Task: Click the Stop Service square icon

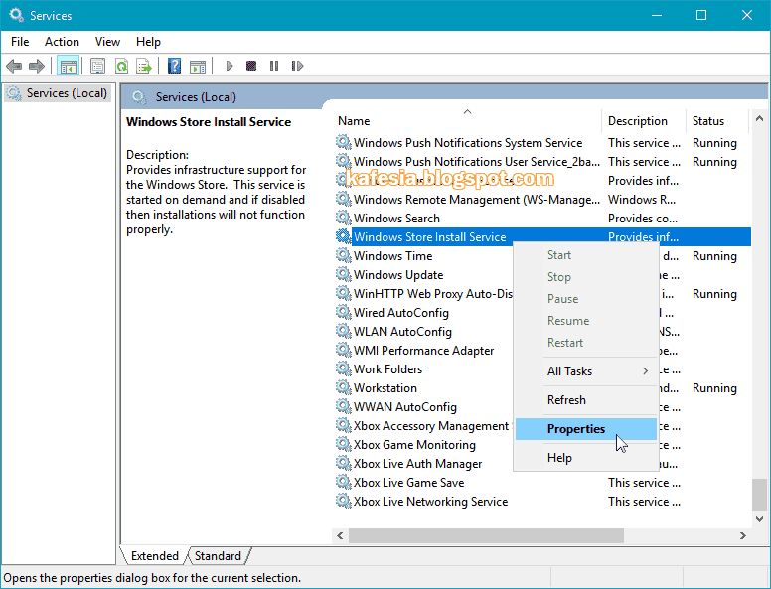Action: tap(251, 66)
